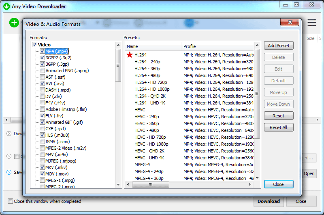The width and height of the screenshot is (324, 215).
Task: Click the Reset All button
Action: (279, 127)
